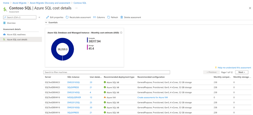Go to Home breadcrumb

6,3
